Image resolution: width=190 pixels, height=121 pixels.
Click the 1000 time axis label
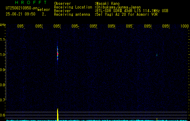[x=185, y=26]
